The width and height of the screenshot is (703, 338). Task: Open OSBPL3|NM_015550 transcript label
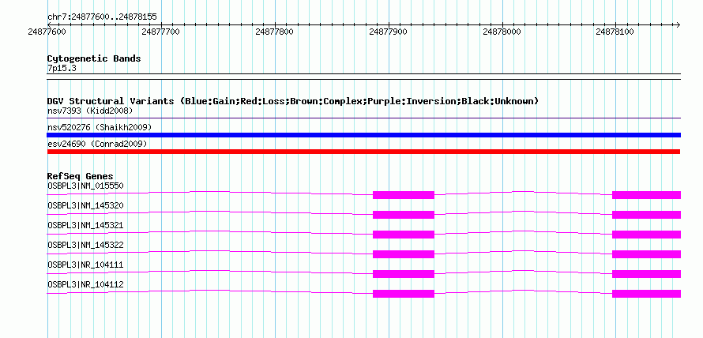(x=85, y=186)
